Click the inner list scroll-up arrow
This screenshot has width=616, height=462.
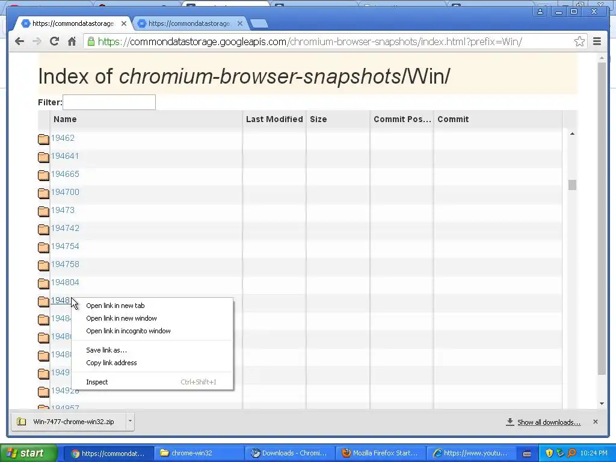pos(572,134)
